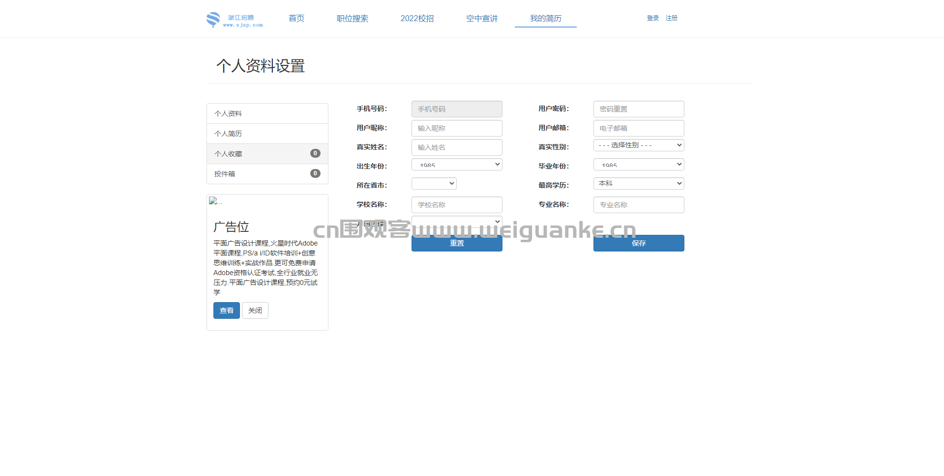Click 查看 in the ad panel
The height and width of the screenshot is (476, 944).
(227, 310)
